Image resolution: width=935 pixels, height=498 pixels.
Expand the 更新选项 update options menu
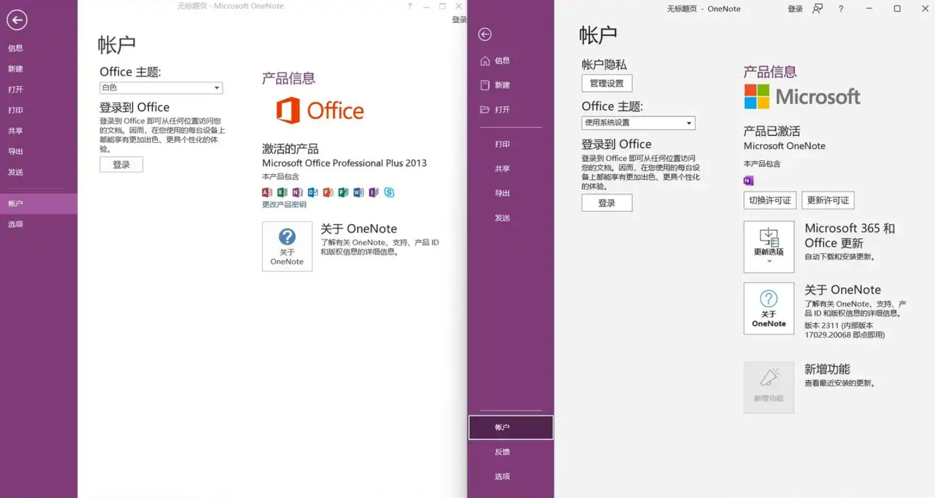click(769, 247)
